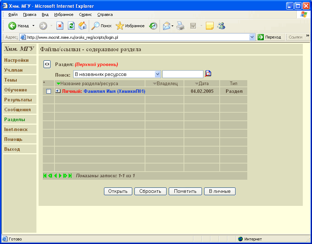
Task: Click the Интернет zone status indicator
Action: (x=250, y=239)
